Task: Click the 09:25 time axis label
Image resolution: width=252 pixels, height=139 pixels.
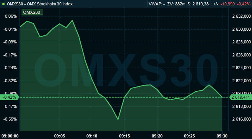Action: [189, 136]
